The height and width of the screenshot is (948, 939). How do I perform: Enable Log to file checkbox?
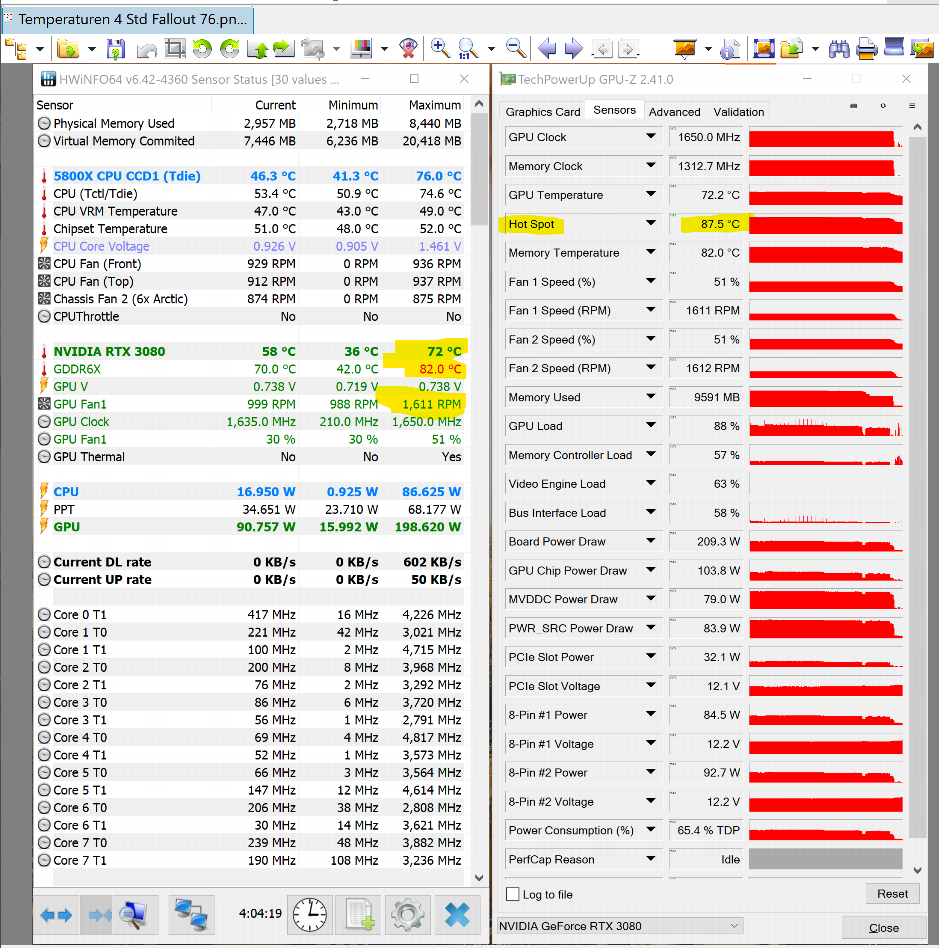513,894
